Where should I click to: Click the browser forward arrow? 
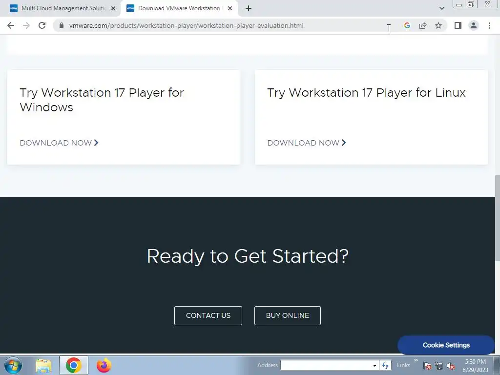click(26, 25)
